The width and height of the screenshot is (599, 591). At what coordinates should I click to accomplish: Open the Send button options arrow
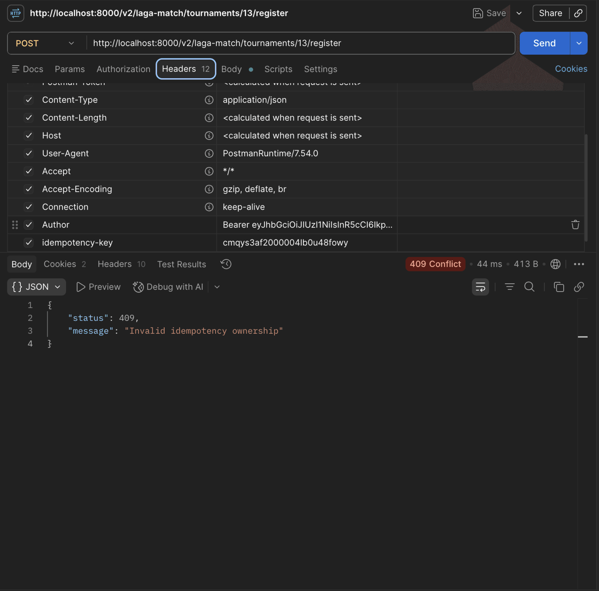tap(578, 43)
